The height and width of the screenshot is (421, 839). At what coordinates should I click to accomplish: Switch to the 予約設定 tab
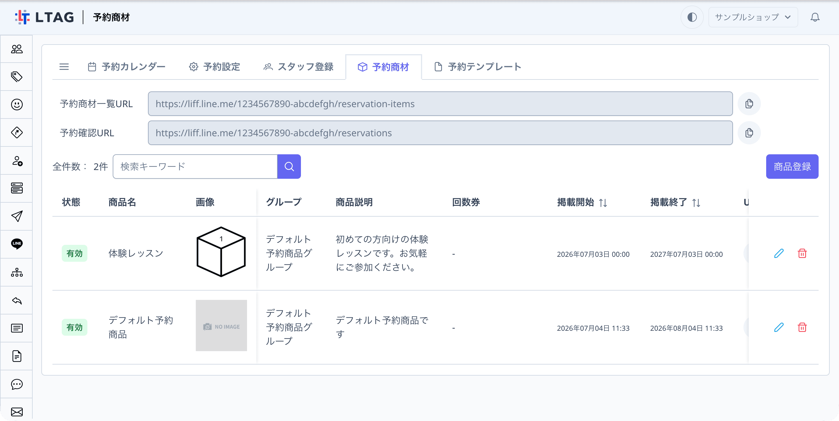(x=215, y=67)
